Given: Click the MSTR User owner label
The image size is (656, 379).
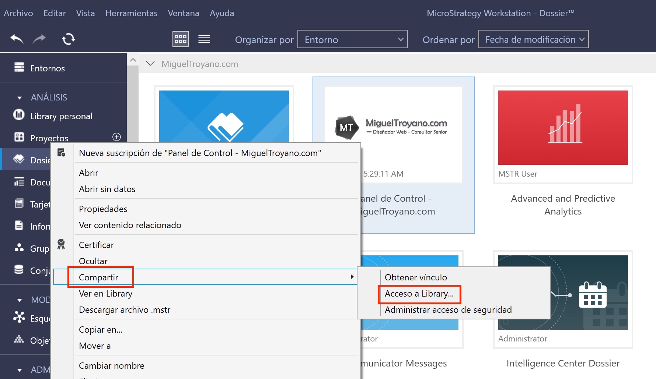Looking at the screenshot, I should [x=518, y=174].
